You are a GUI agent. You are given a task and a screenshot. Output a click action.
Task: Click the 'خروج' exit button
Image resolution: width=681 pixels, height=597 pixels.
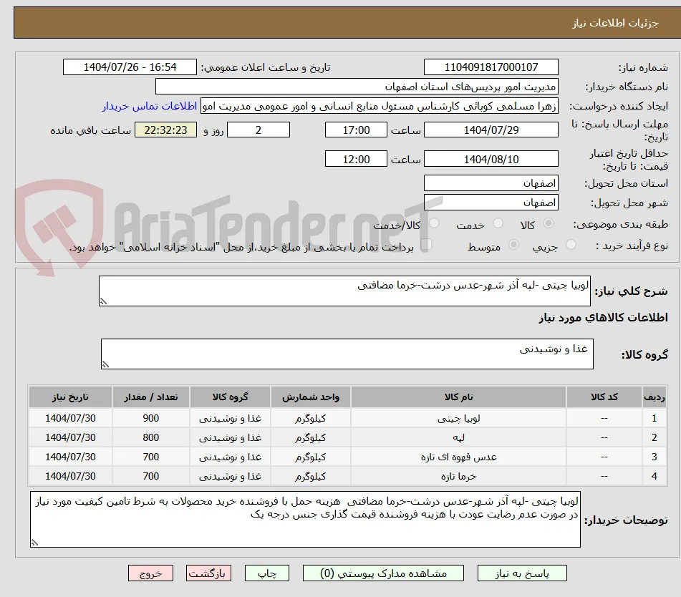[150, 573]
